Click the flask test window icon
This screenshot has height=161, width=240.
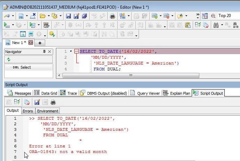[x=23, y=34]
